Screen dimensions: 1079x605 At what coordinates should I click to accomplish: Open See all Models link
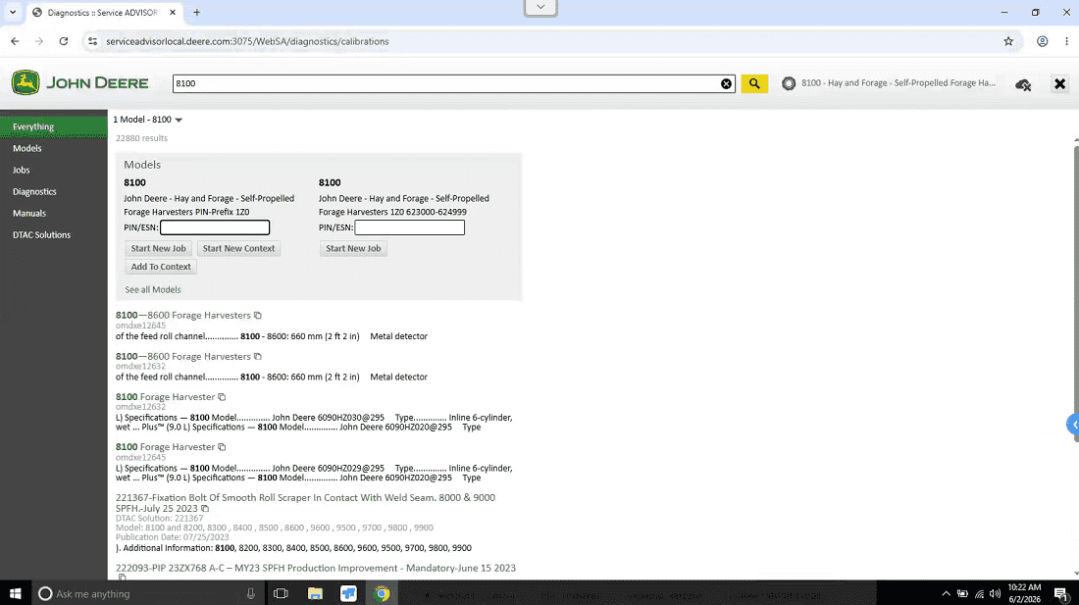[x=153, y=289]
